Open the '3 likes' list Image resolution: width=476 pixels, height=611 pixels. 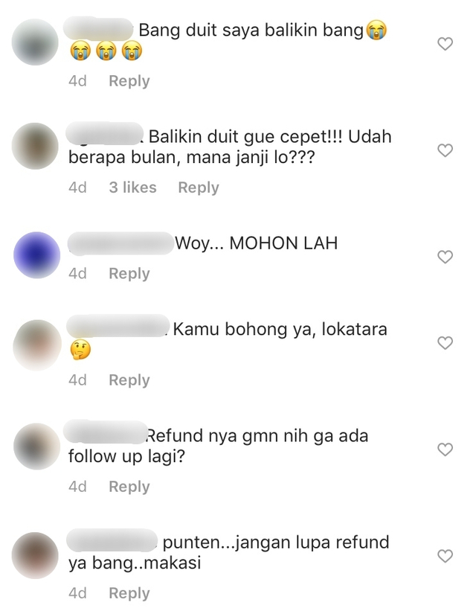[x=132, y=188]
